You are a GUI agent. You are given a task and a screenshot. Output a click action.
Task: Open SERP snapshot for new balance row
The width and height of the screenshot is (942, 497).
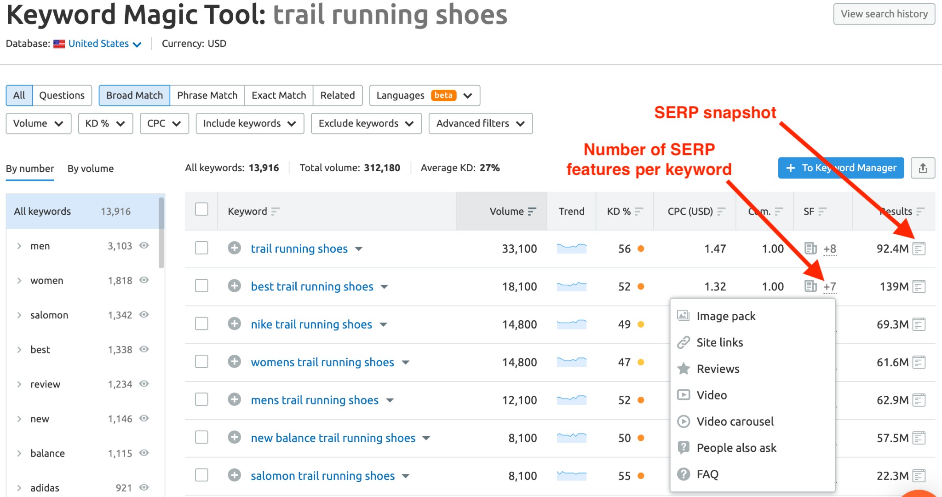click(x=919, y=438)
